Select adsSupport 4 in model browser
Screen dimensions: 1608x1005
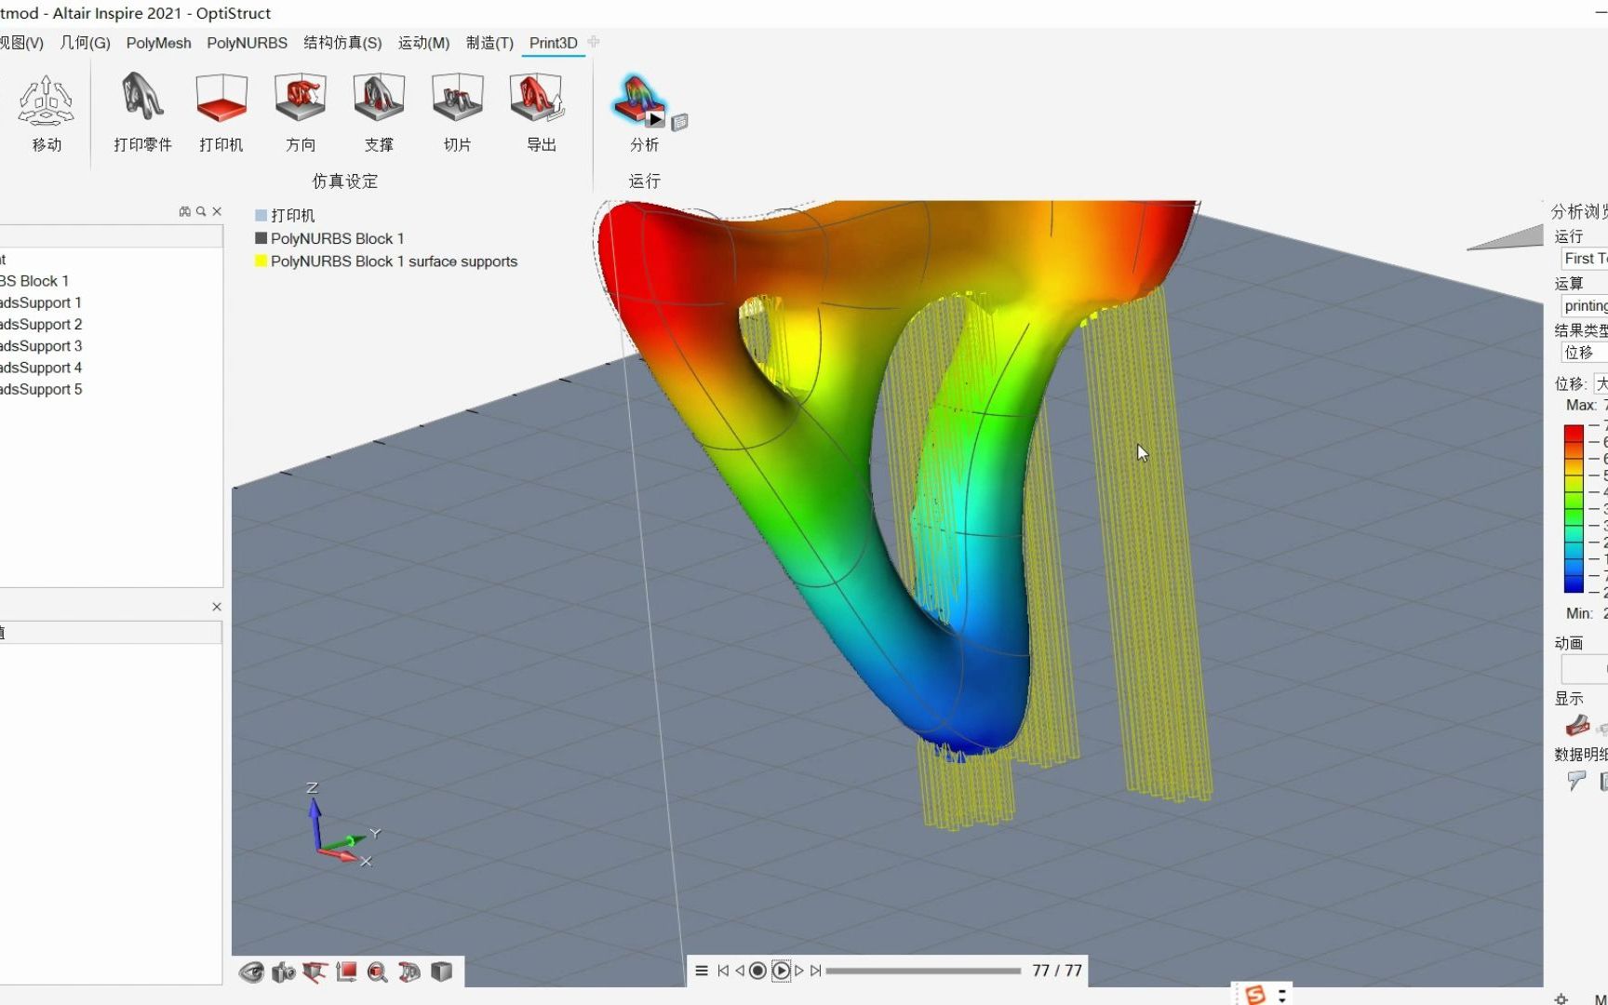41,368
